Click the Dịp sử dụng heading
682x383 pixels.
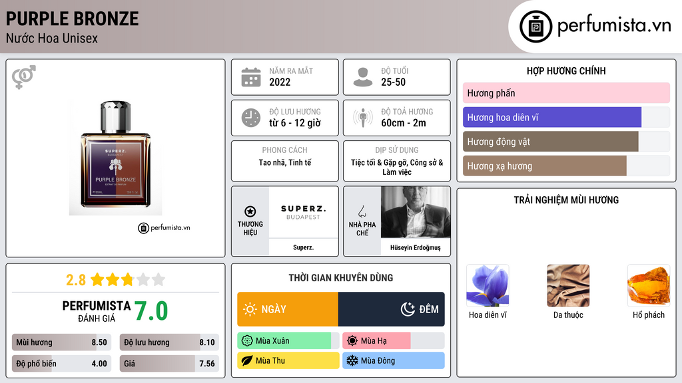coord(397,150)
